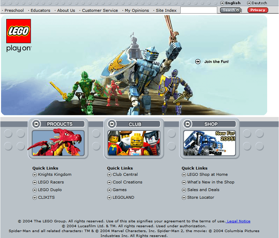Visit the LEGOLAND link

[123, 197]
